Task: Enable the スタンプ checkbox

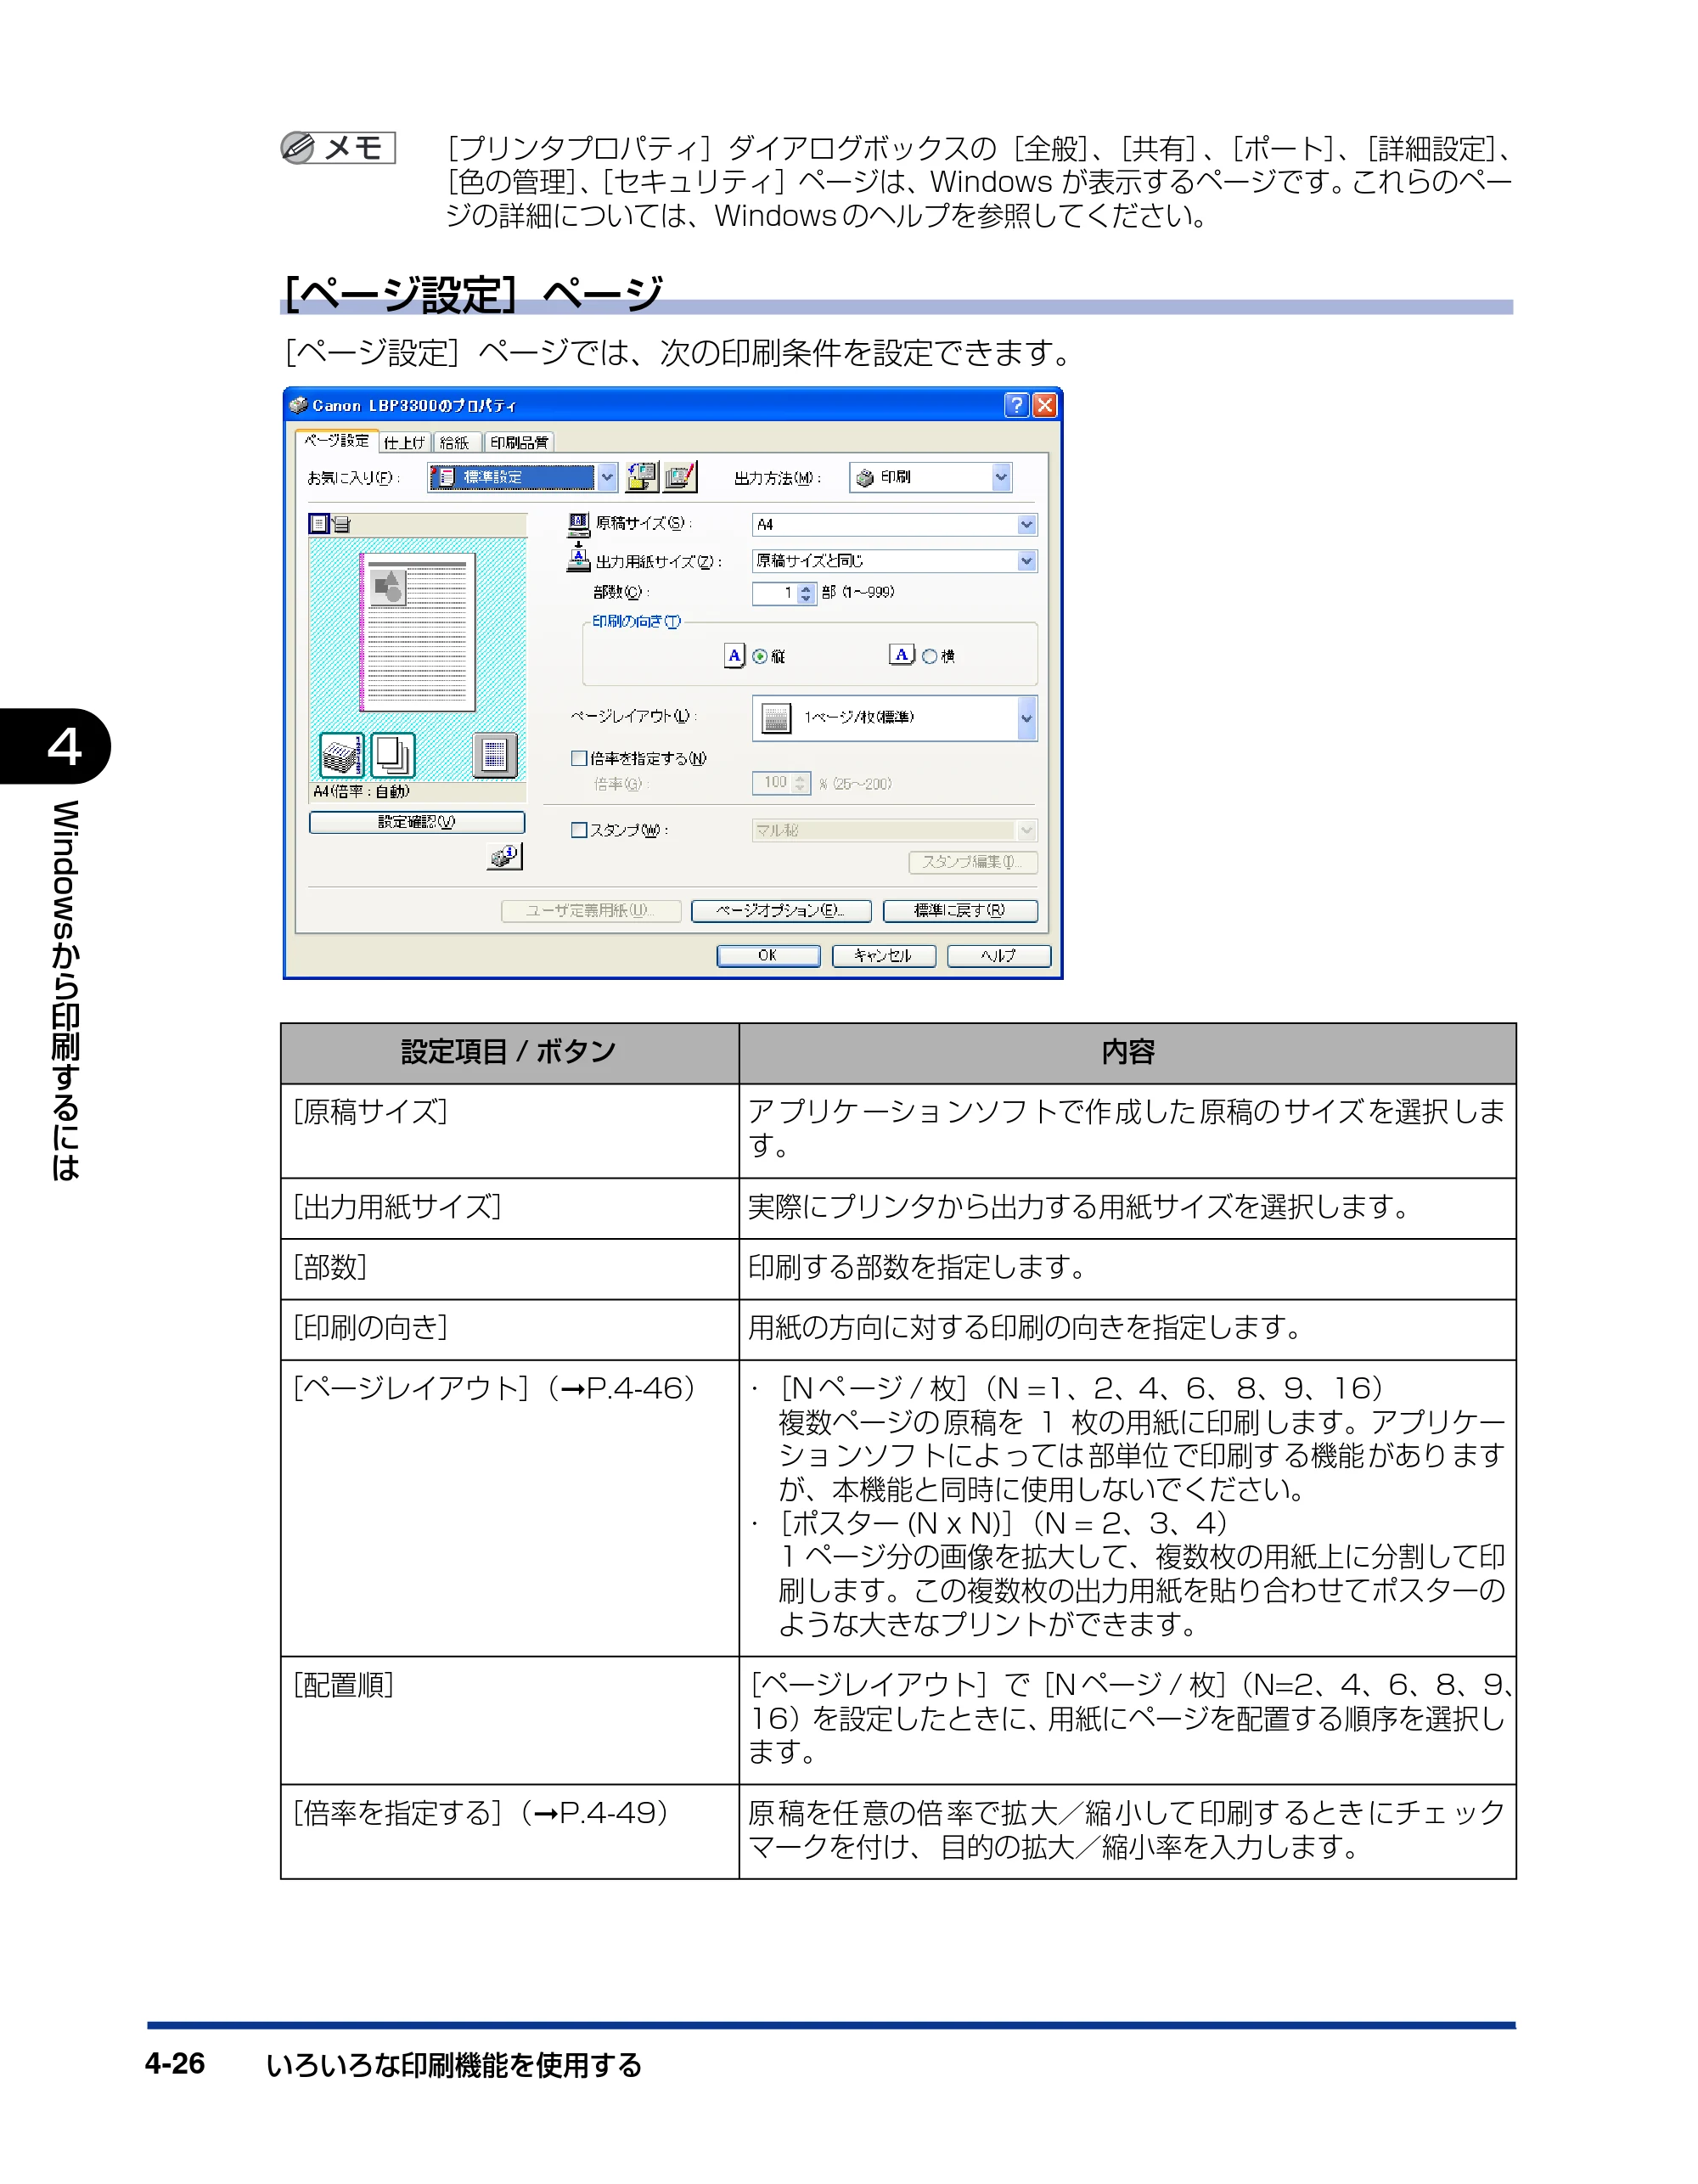Action: tap(579, 830)
